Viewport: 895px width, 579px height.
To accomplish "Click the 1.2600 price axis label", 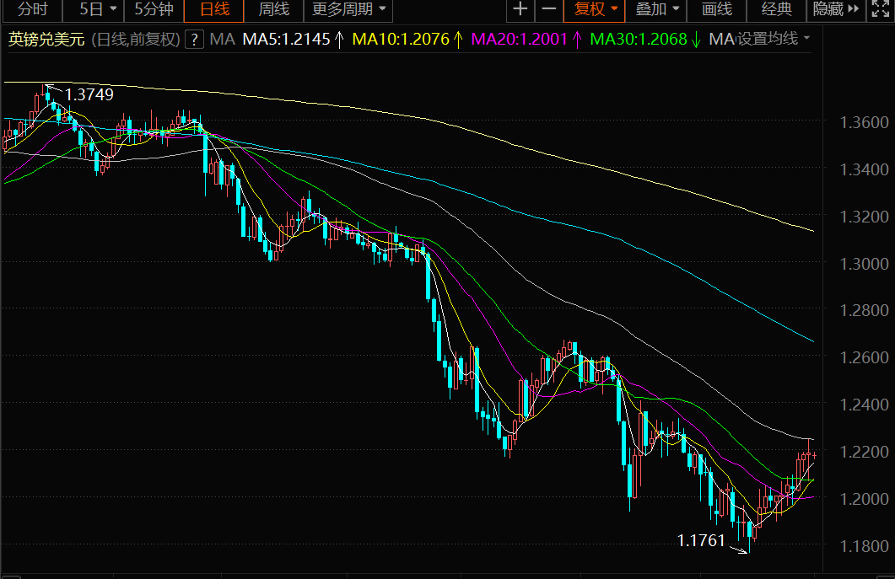I will click(864, 357).
